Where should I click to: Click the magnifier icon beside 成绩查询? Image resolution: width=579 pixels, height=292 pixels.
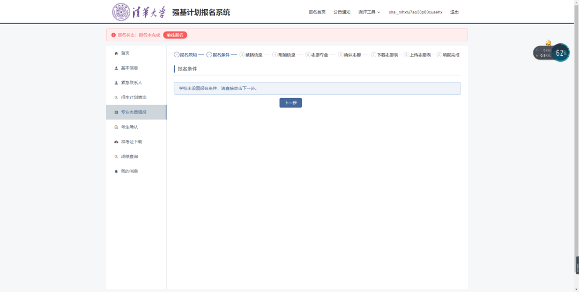point(116,156)
